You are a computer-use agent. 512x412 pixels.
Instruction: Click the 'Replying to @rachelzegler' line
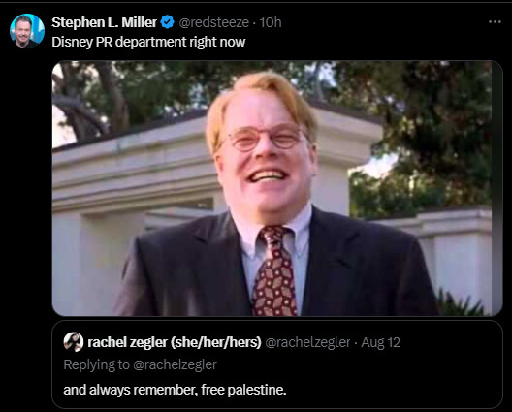140,364
